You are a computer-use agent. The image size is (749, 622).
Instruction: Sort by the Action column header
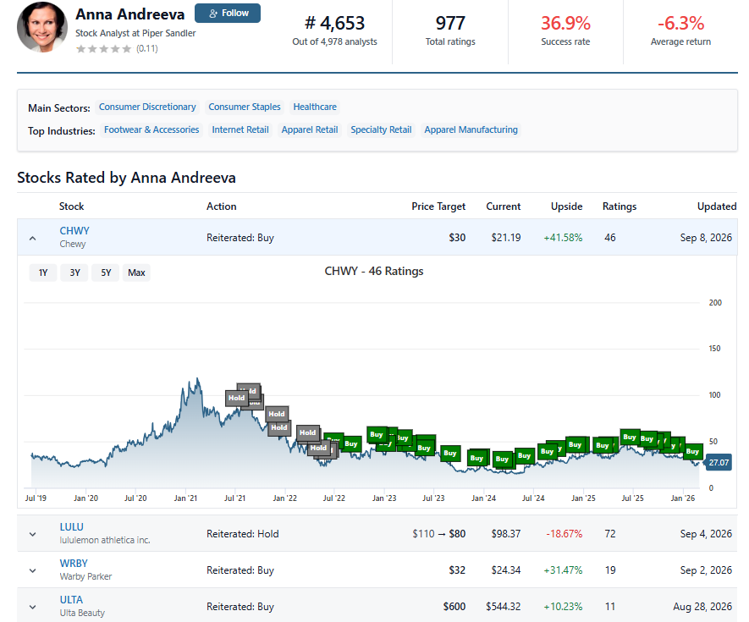pos(221,206)
